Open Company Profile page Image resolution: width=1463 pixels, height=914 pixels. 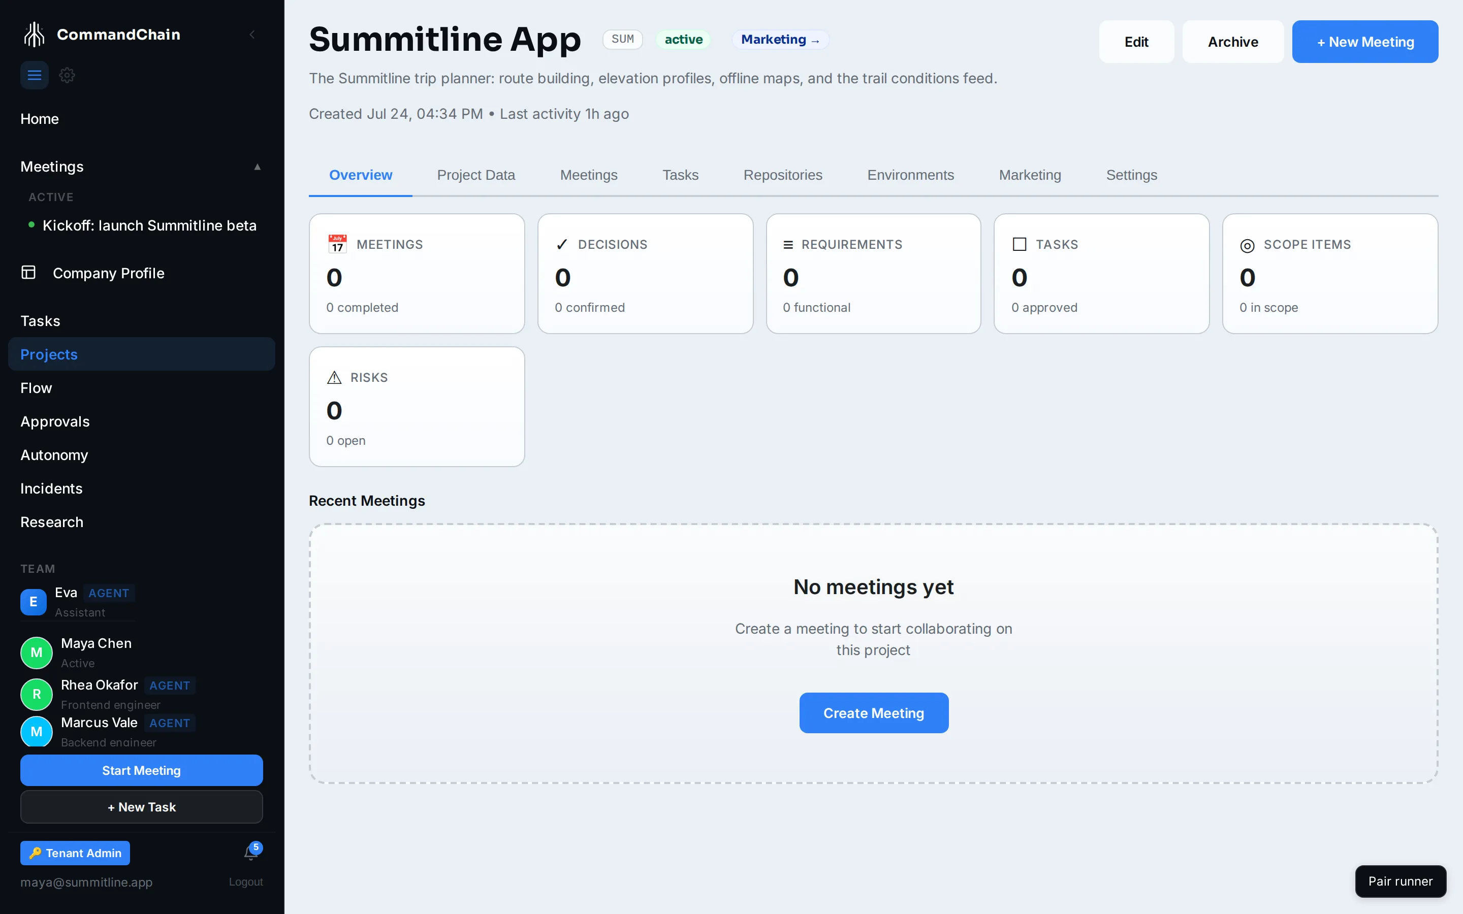click(x=108, y=273)
